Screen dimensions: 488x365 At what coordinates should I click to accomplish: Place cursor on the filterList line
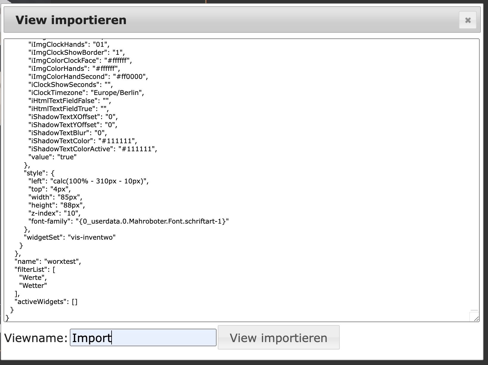coord(35,270)
